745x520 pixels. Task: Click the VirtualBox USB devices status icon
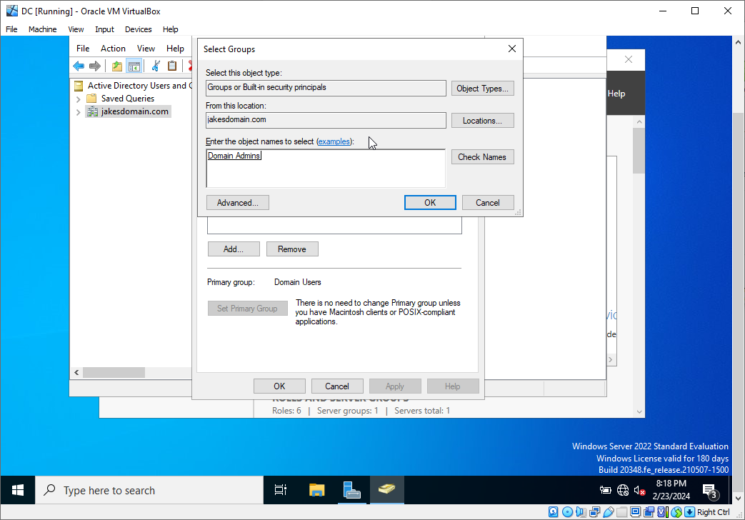pyautogui.click(x=607, y=512)
